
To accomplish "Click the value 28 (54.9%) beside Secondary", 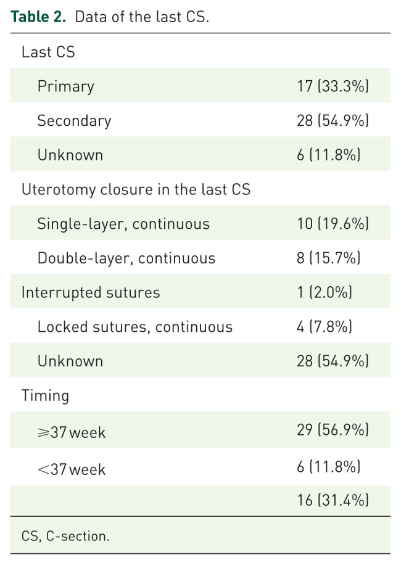I will (333, 121).
